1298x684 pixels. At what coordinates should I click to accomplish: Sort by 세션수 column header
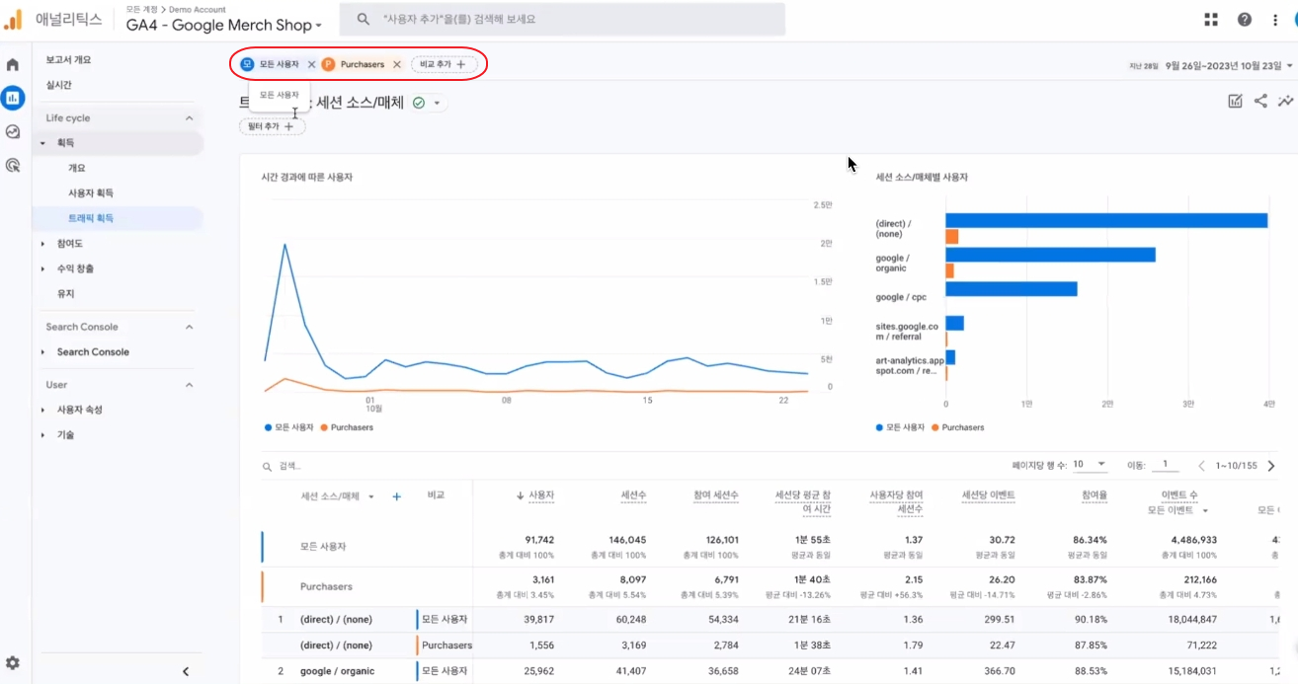(633, 494)
